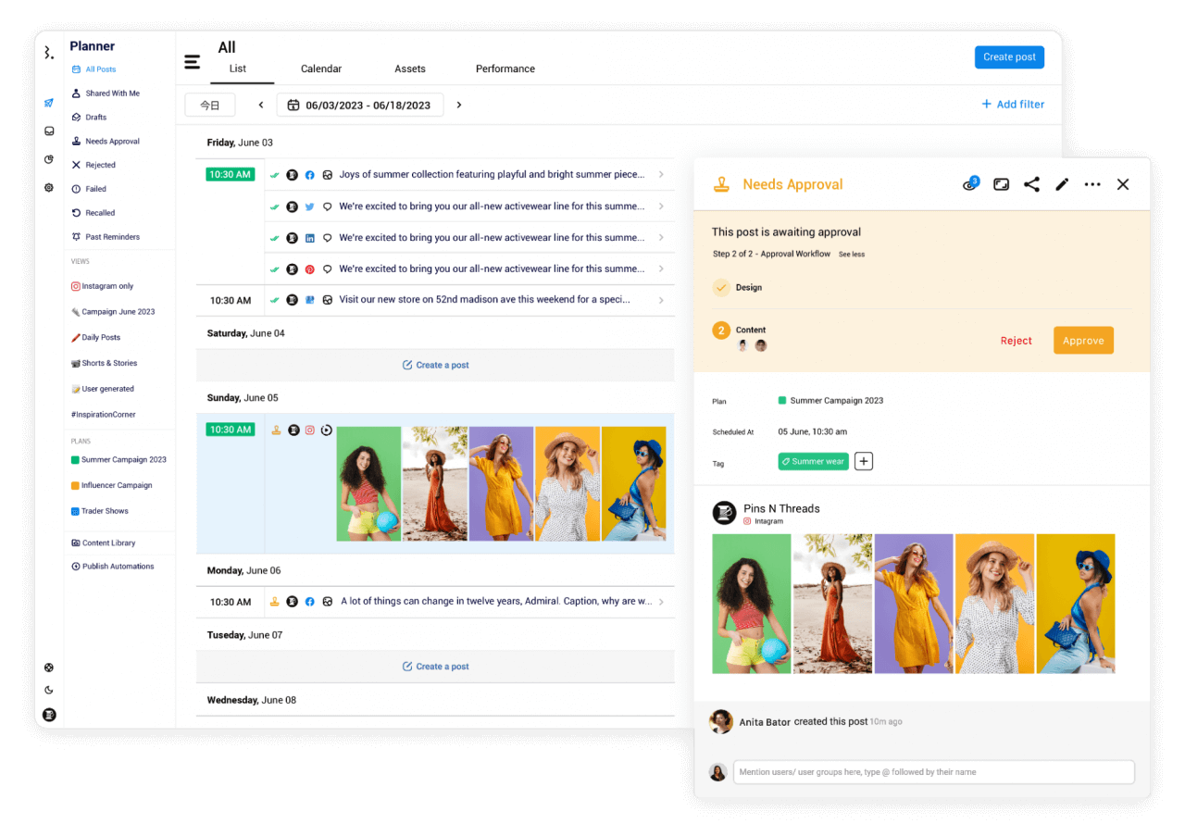Click Create post in the top bar
This screenshot has height=836, width=1185.
tap(1009, 56)
